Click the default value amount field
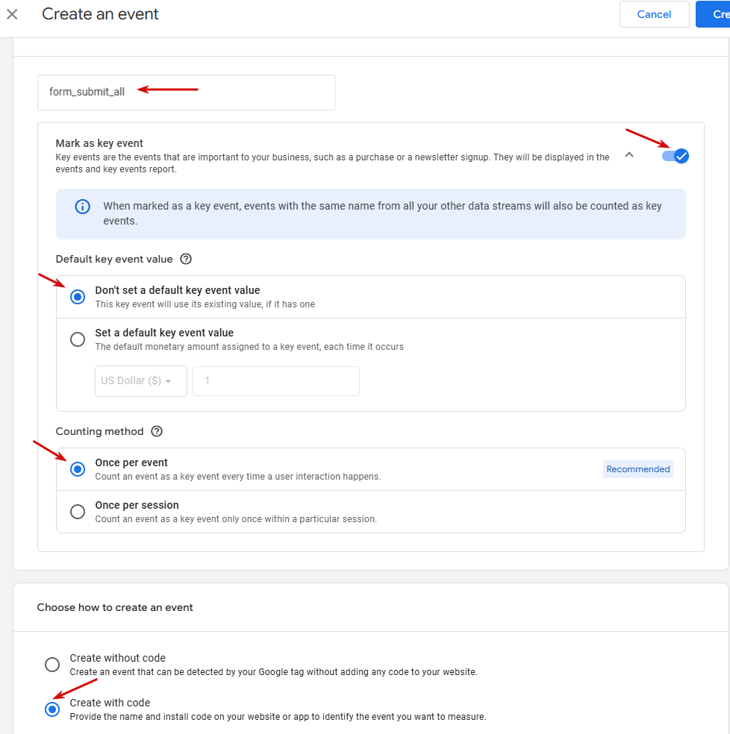The height and width of the screenshot is (734, 730). click(x=275, y=380)
